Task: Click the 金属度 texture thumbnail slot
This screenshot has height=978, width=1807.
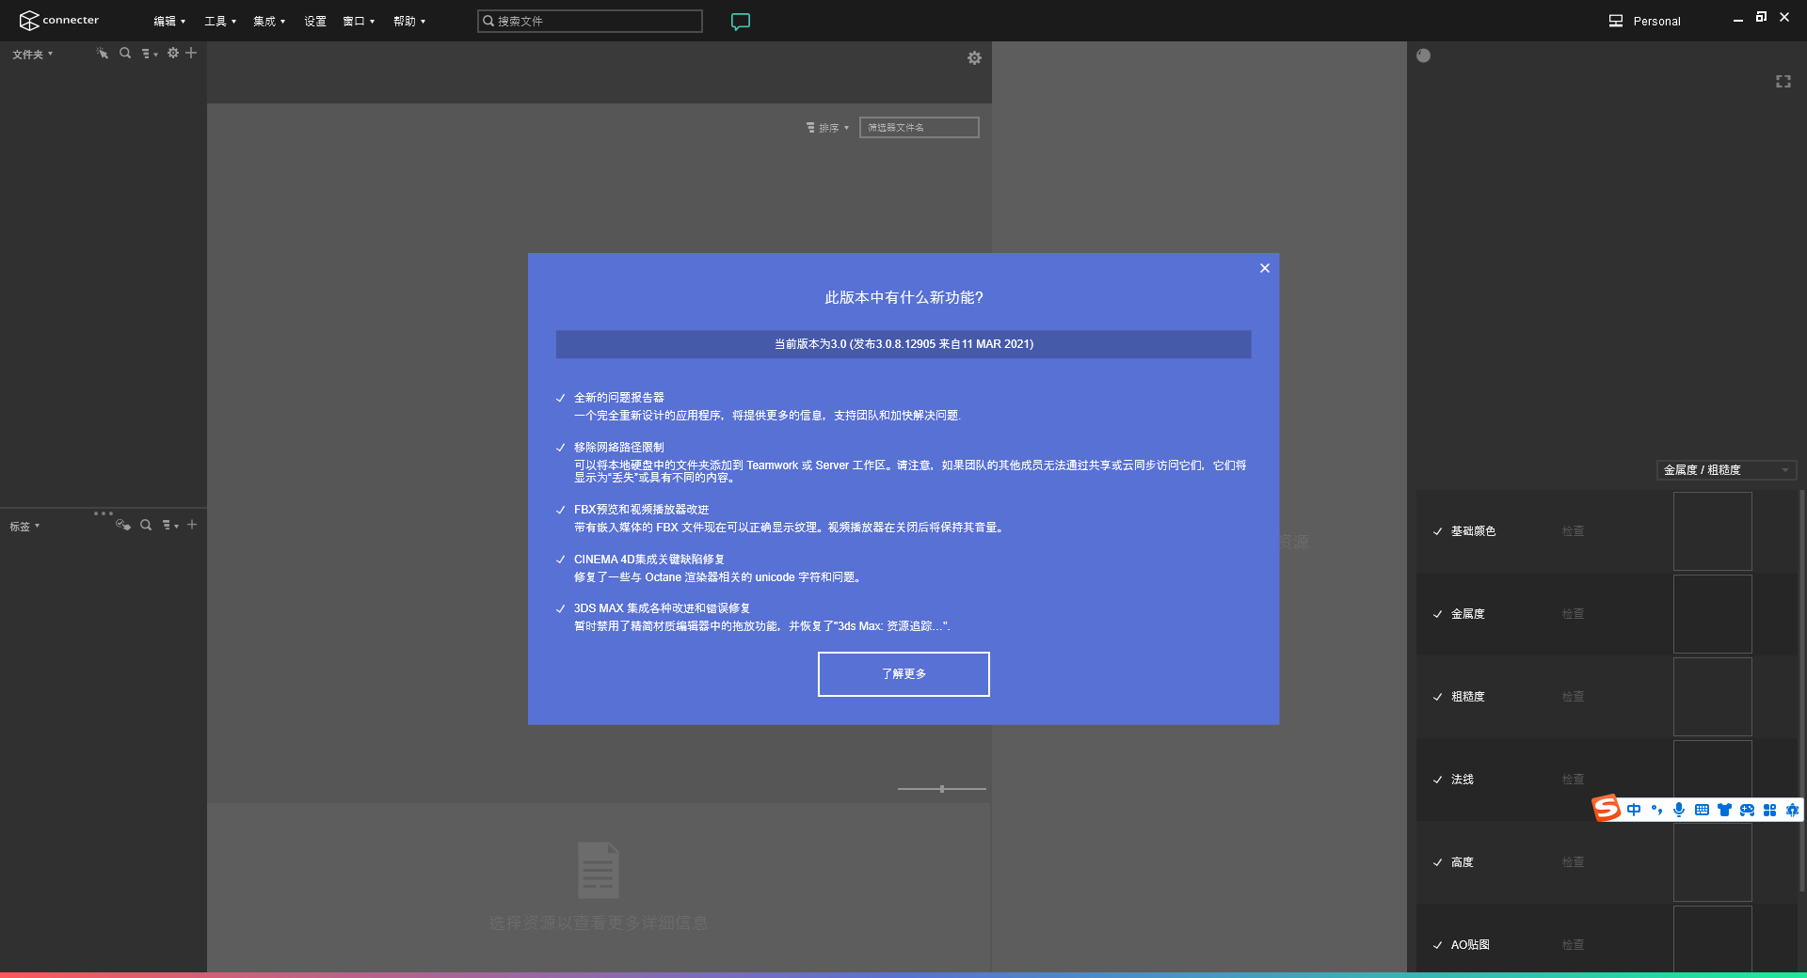Action: (1713, 614)
